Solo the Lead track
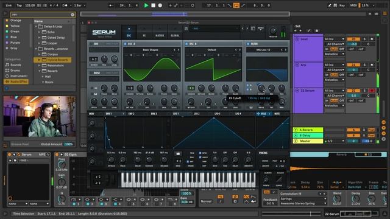The width and height of the screenshot is (390, 219). click(364, 39)
